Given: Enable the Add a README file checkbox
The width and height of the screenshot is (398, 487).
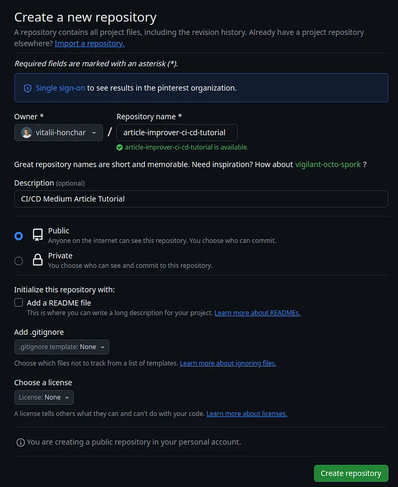Looking at the screenshot, I should [18, 302].
